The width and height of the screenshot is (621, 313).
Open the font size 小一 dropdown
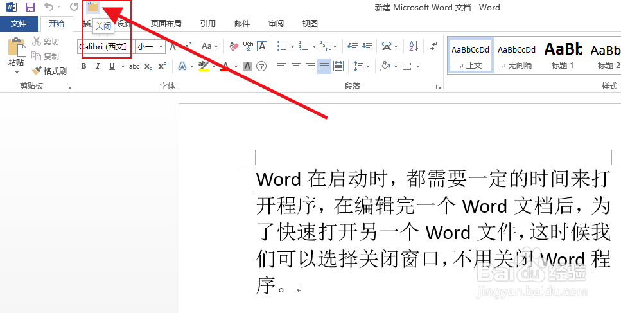161,47
